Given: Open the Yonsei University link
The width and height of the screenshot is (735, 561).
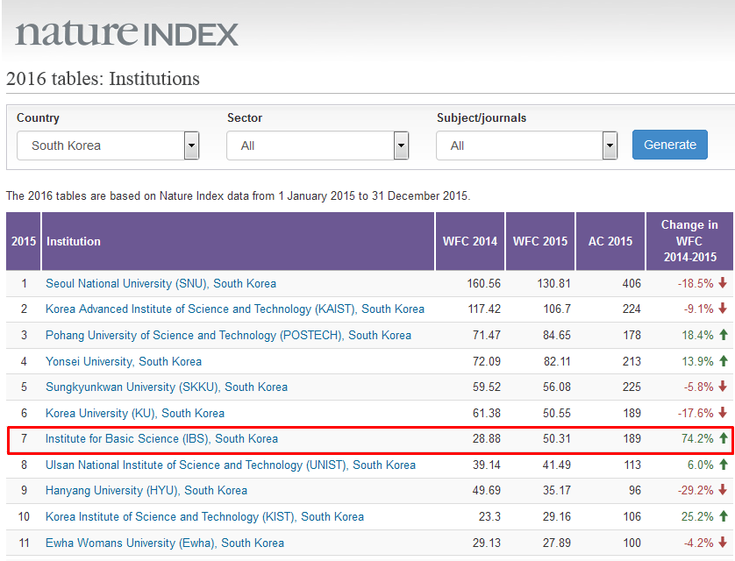Looking at the screenshot, I should tap(124, 361).
